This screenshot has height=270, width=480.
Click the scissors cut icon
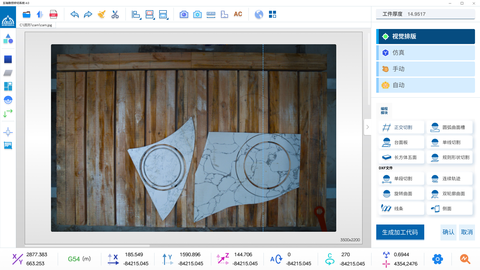115,14
